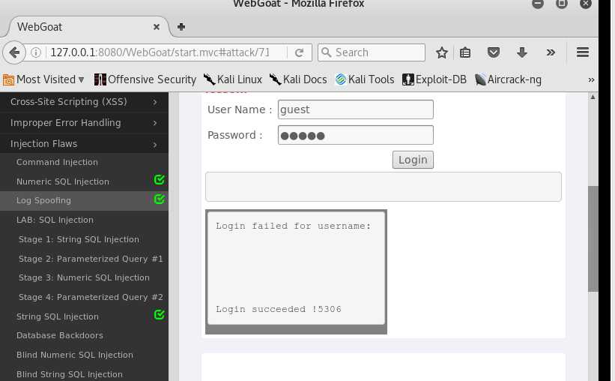Open Blind Numeric SQL Injection lesson
The image size is (615, 381).
click(74, 355)
